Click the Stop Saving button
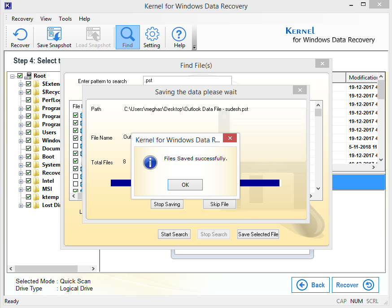392x308 pixels. [x=167, y=204]
